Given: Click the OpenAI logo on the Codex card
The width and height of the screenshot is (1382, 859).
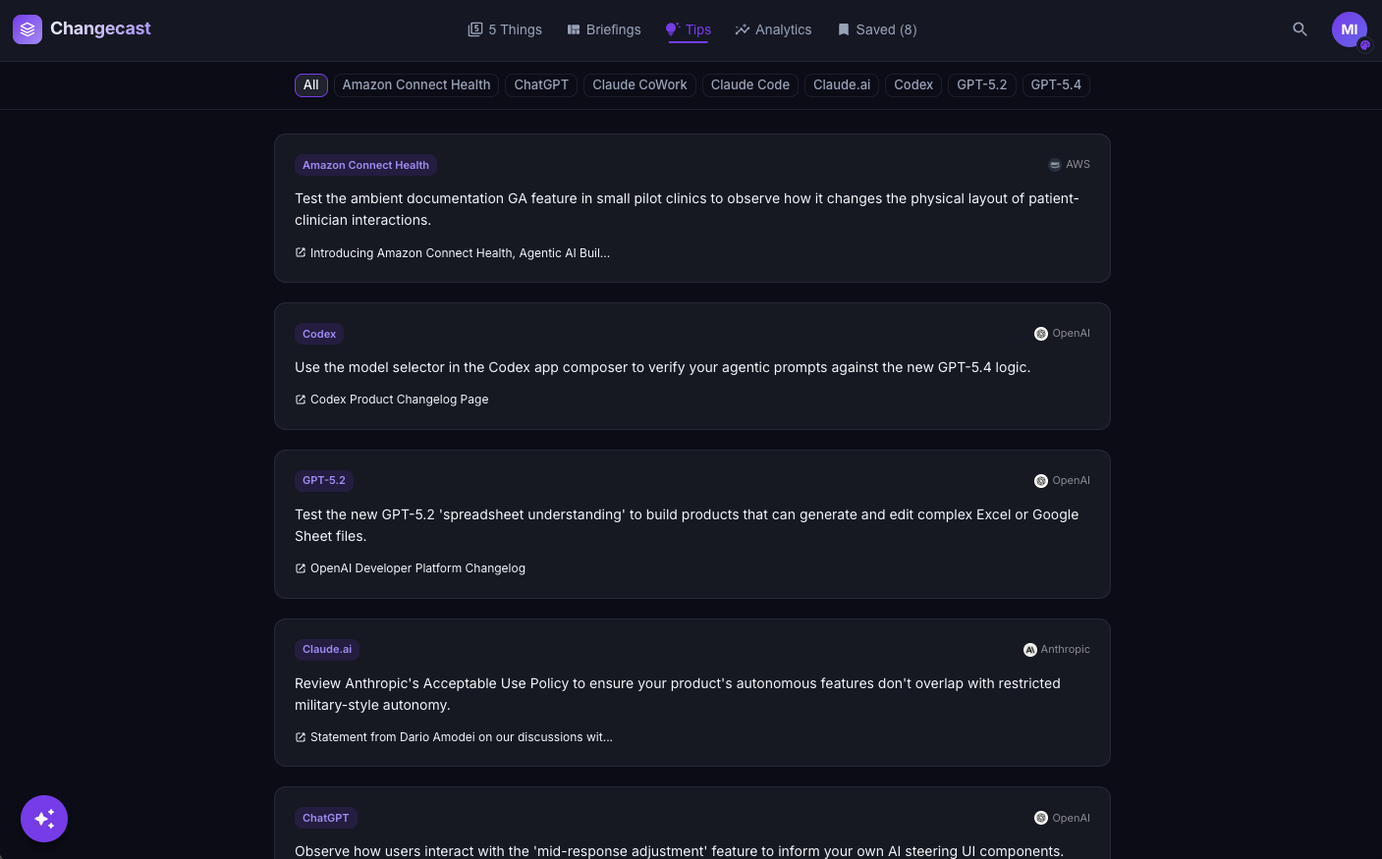Looking at the screenshot, I should [x=1041, y=333].
